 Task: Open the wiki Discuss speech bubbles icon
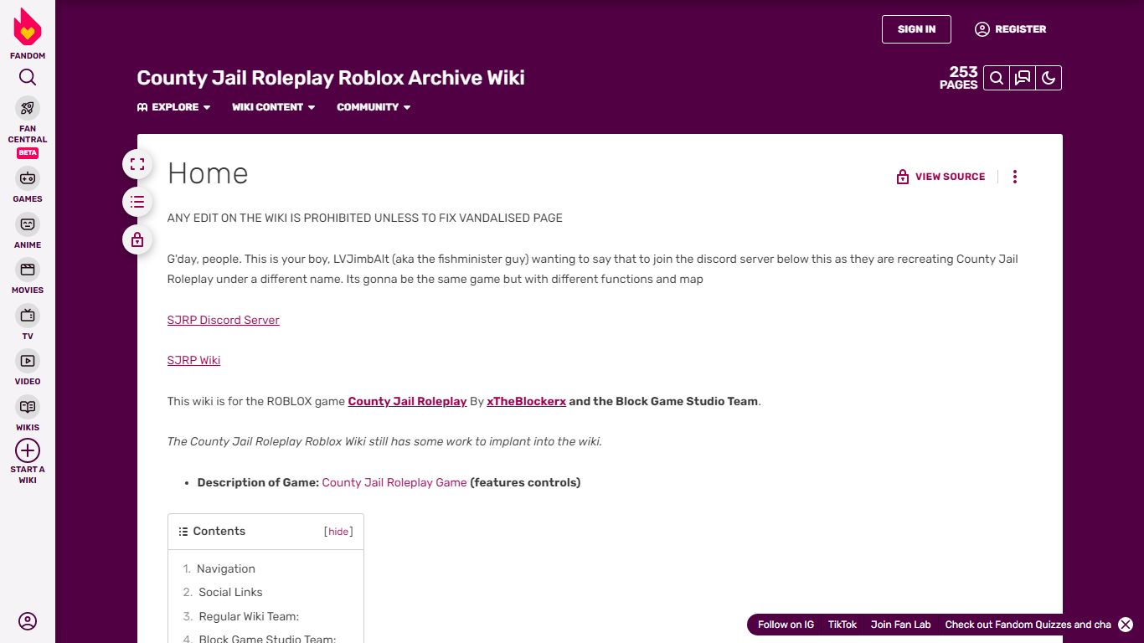1023,78
